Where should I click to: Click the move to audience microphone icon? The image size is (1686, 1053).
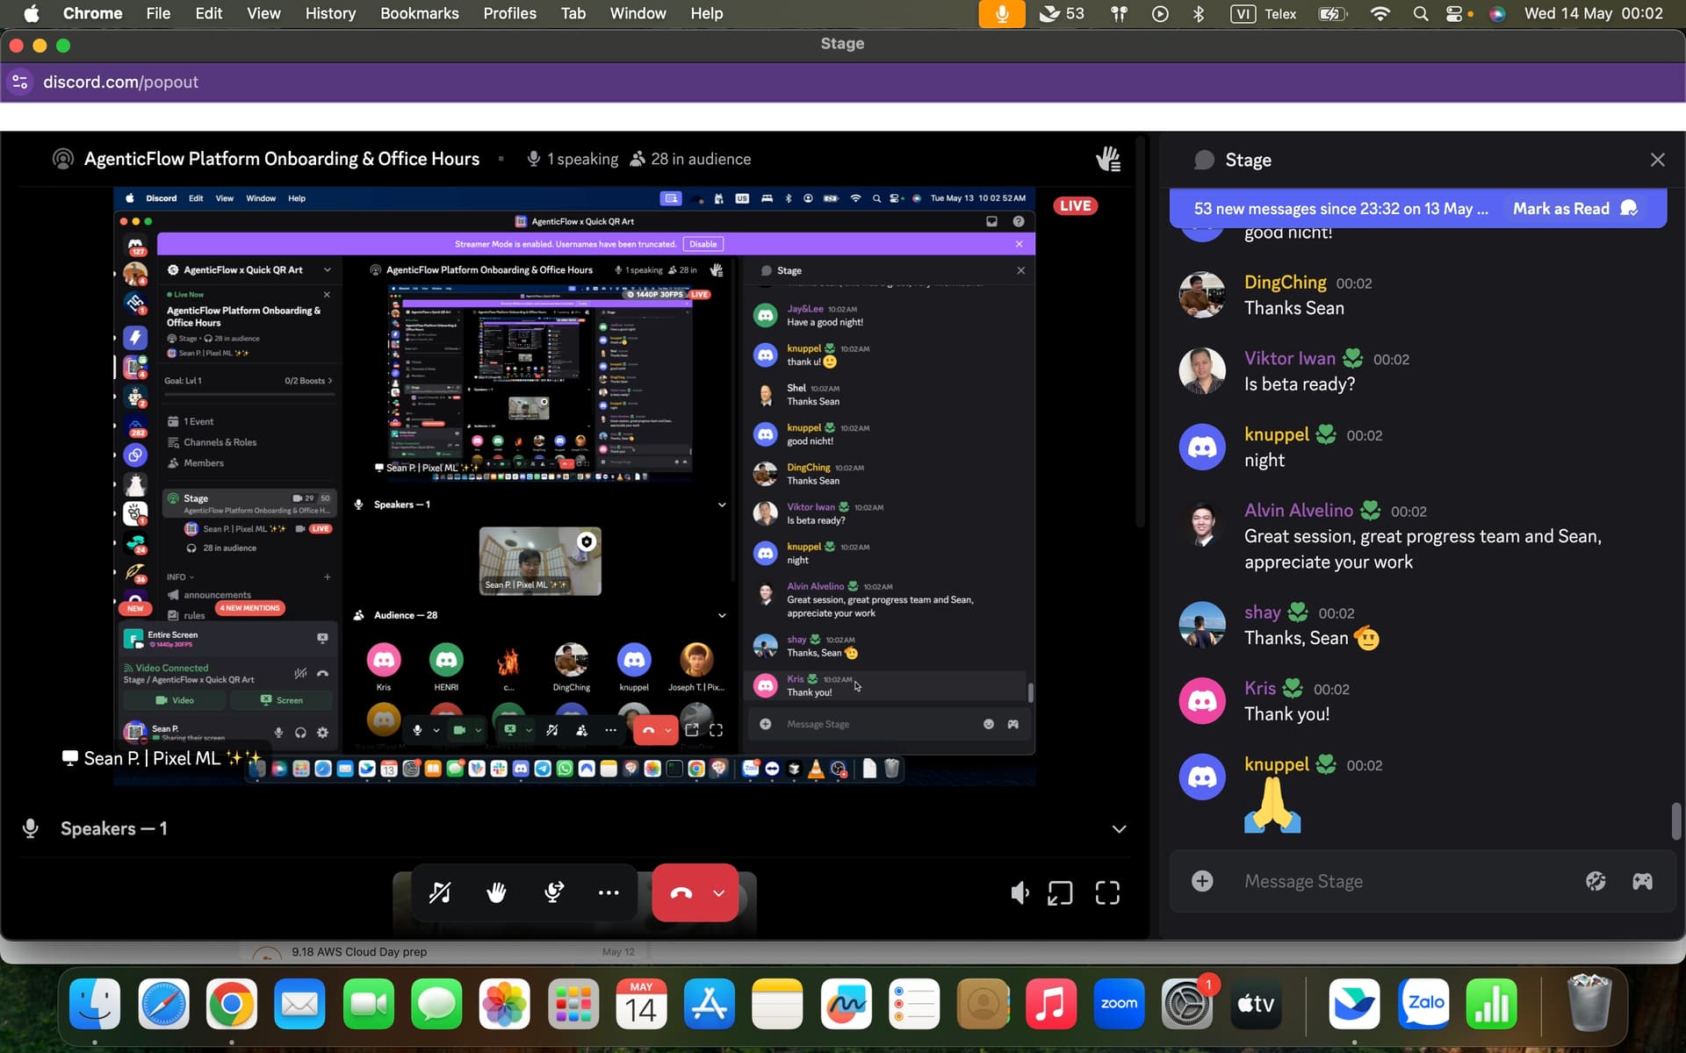553,892
